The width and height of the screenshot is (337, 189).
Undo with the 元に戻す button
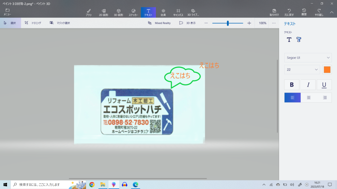(289, 12)
